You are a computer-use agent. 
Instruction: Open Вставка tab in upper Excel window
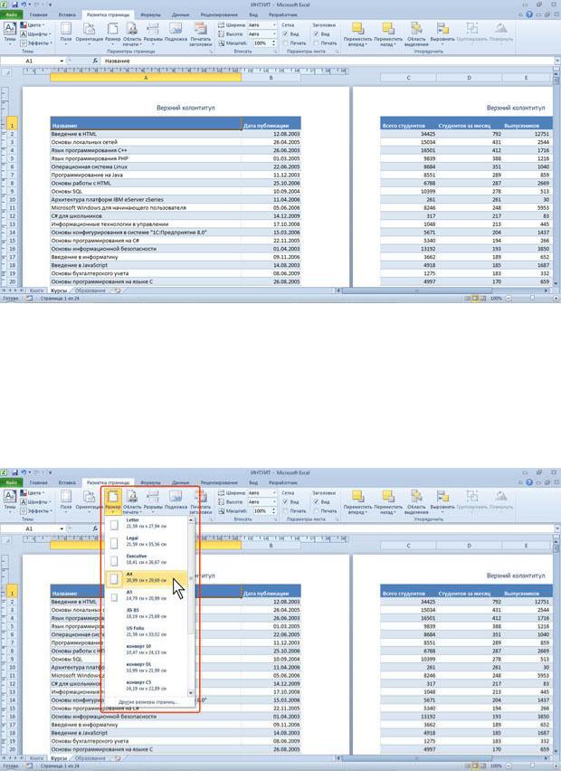pos(67,14)
